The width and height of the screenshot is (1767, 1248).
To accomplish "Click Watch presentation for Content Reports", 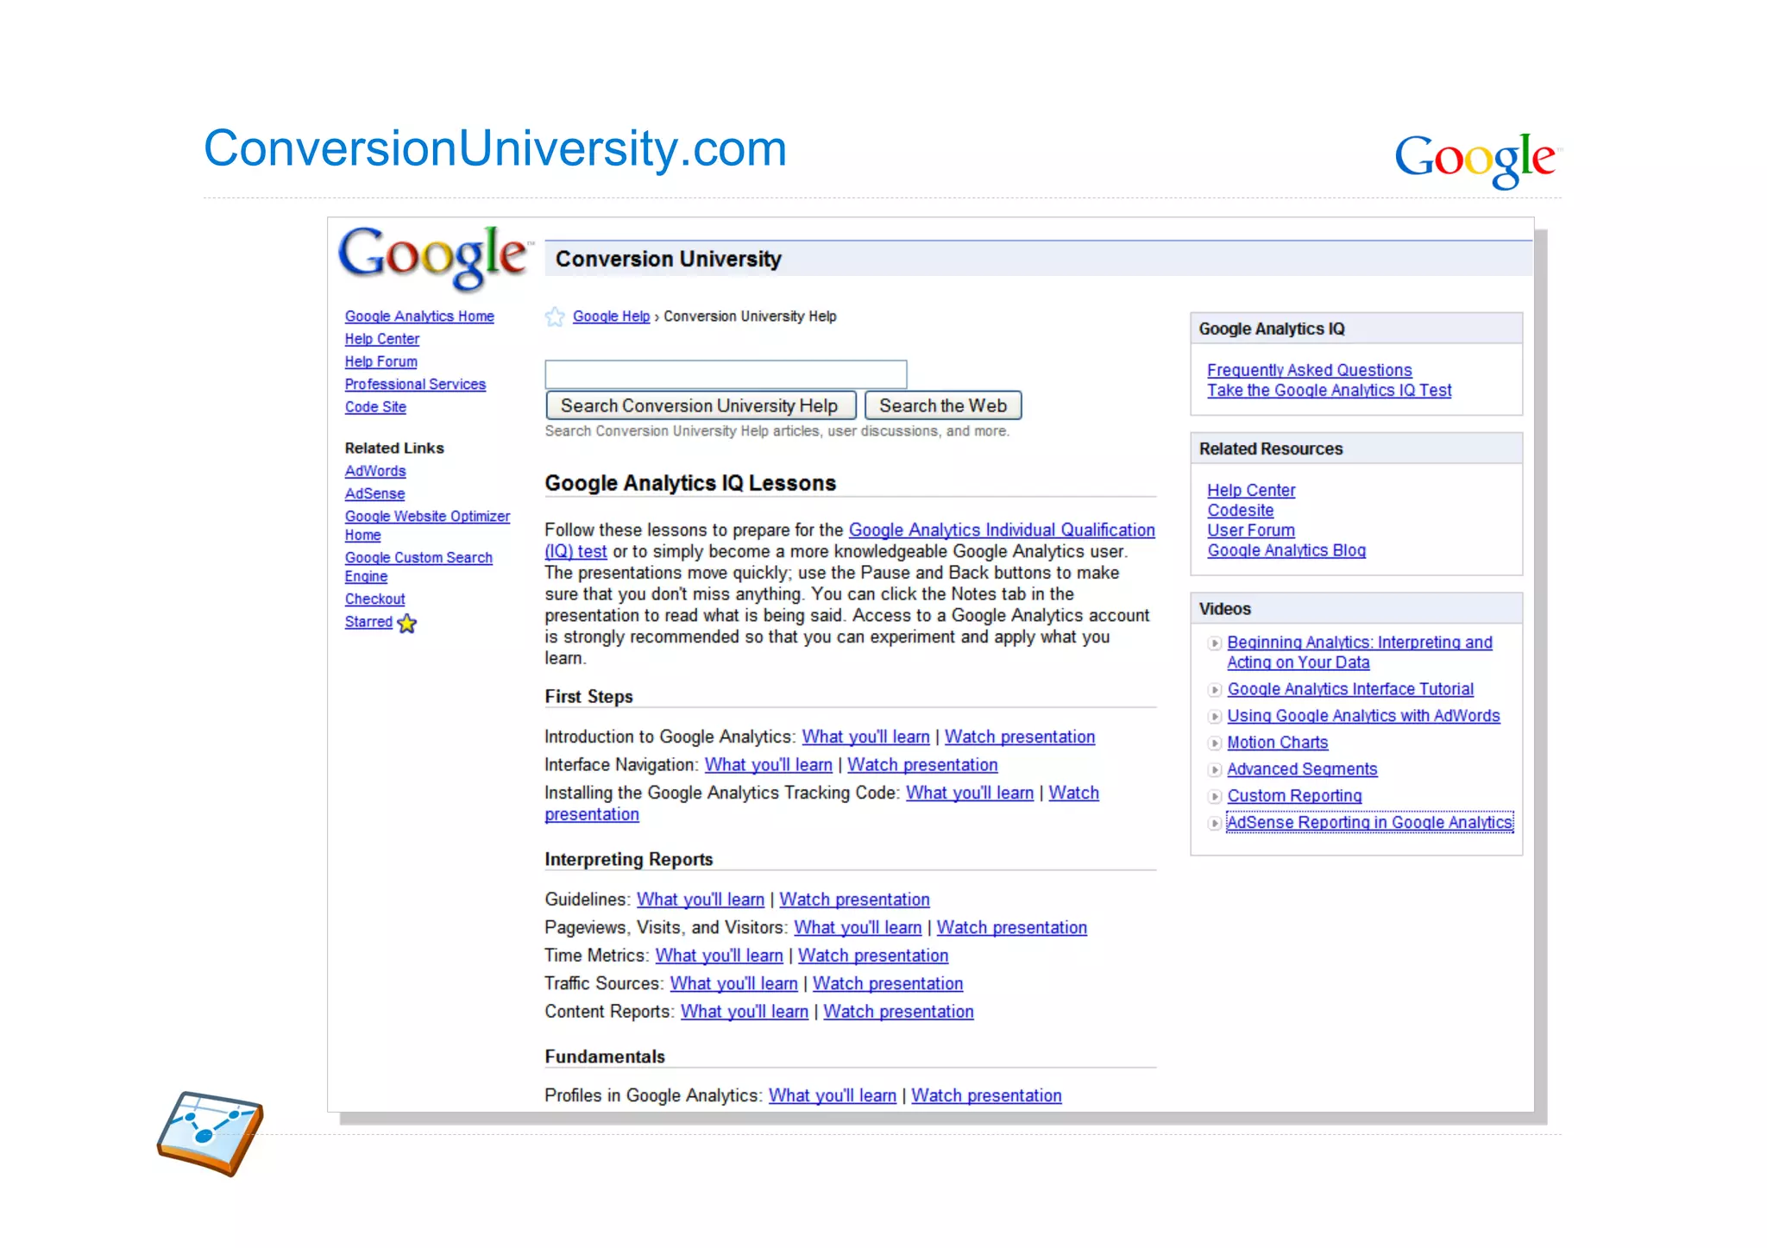I will click(x=898, y=1012).
